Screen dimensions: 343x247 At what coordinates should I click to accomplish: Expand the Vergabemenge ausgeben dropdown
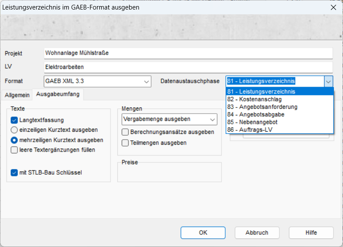point(212,119)
